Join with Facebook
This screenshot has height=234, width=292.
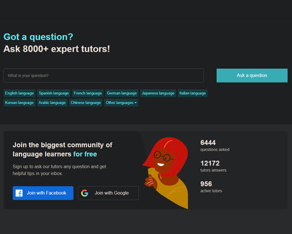tap(43, 193)
